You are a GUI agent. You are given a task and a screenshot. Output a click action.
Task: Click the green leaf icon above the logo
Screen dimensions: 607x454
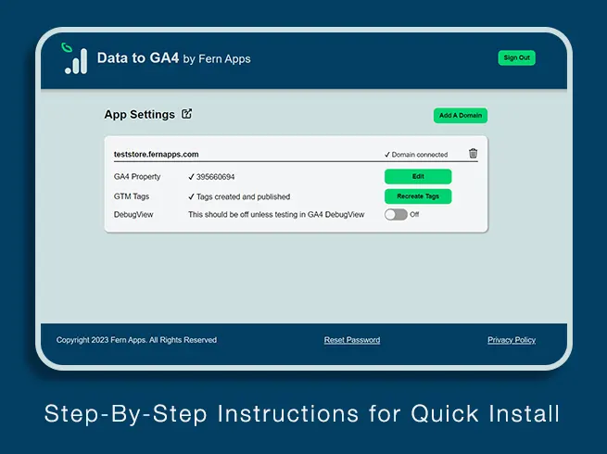(67, 47)
